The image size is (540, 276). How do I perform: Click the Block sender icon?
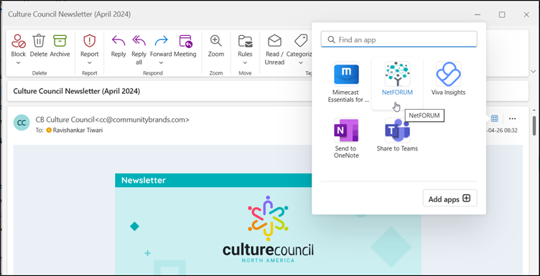coord(18,41)
